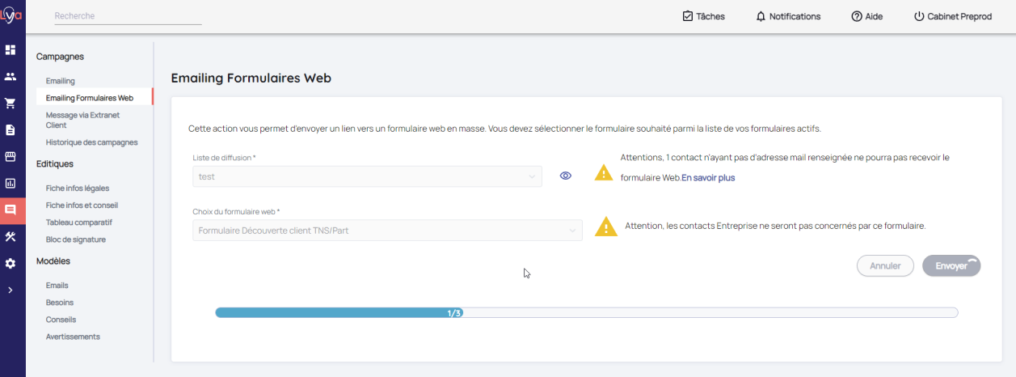Open the dashboard grid icon in sidebar
This screenshot has height=377, width=1016.
[x=11, y=50]
